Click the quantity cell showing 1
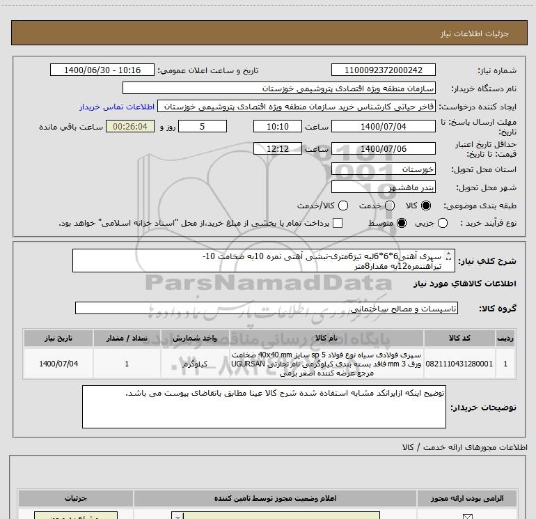The width and height of the screenshot is (536, 519). tap(127, 364)
